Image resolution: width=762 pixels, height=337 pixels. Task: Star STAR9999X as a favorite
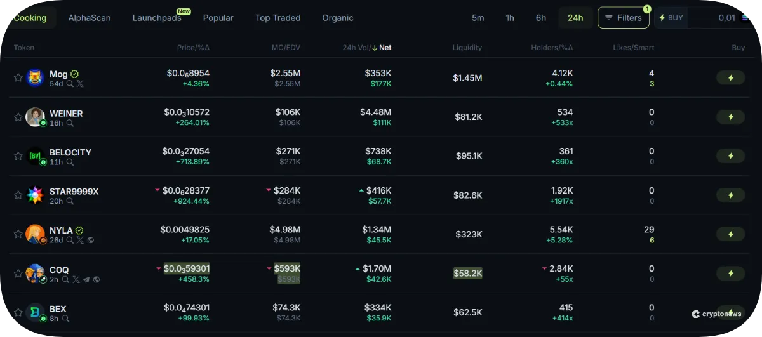point(18,195)
